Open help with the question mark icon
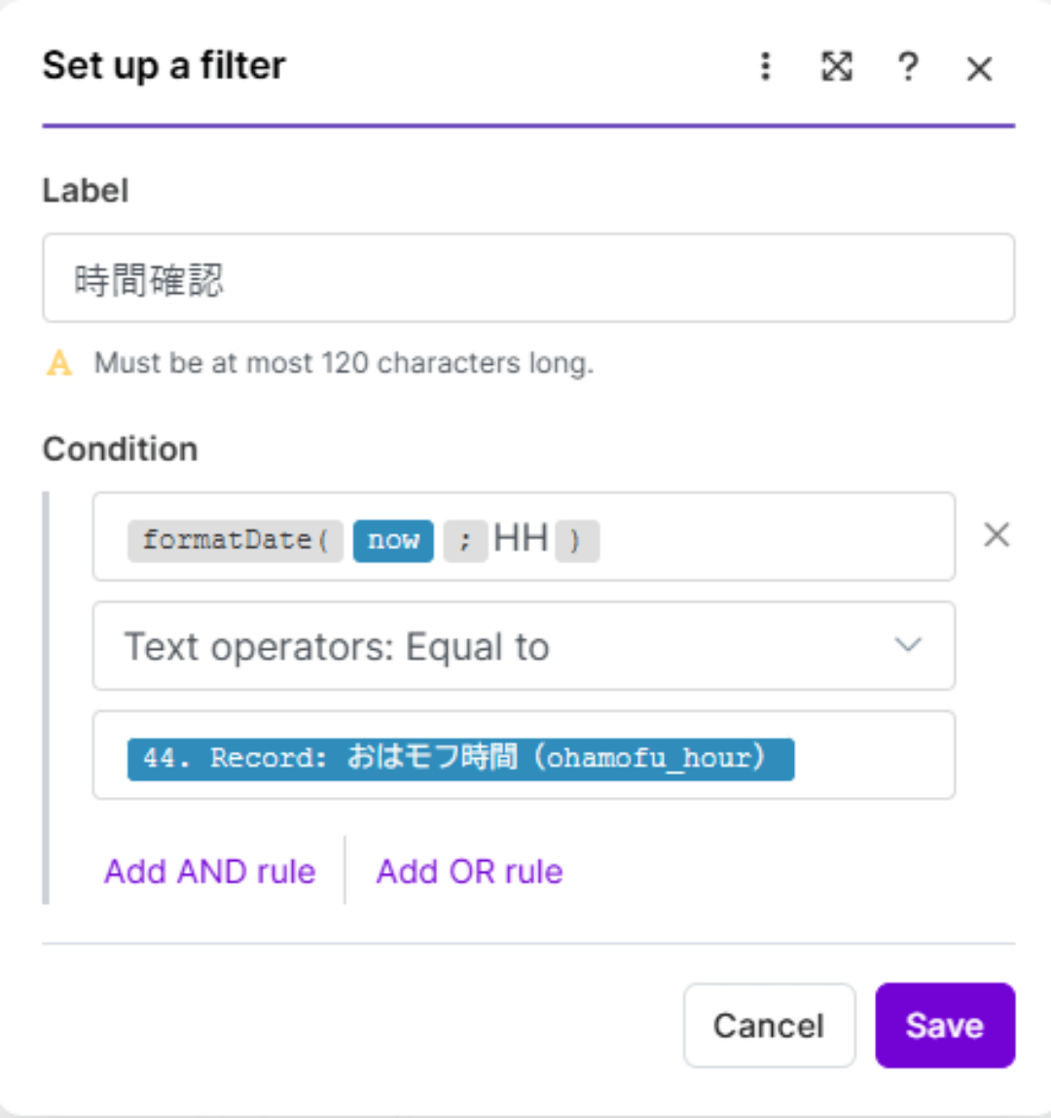Image resolution: width=1051 pixels, height=1118 pixels. (908, 66)
